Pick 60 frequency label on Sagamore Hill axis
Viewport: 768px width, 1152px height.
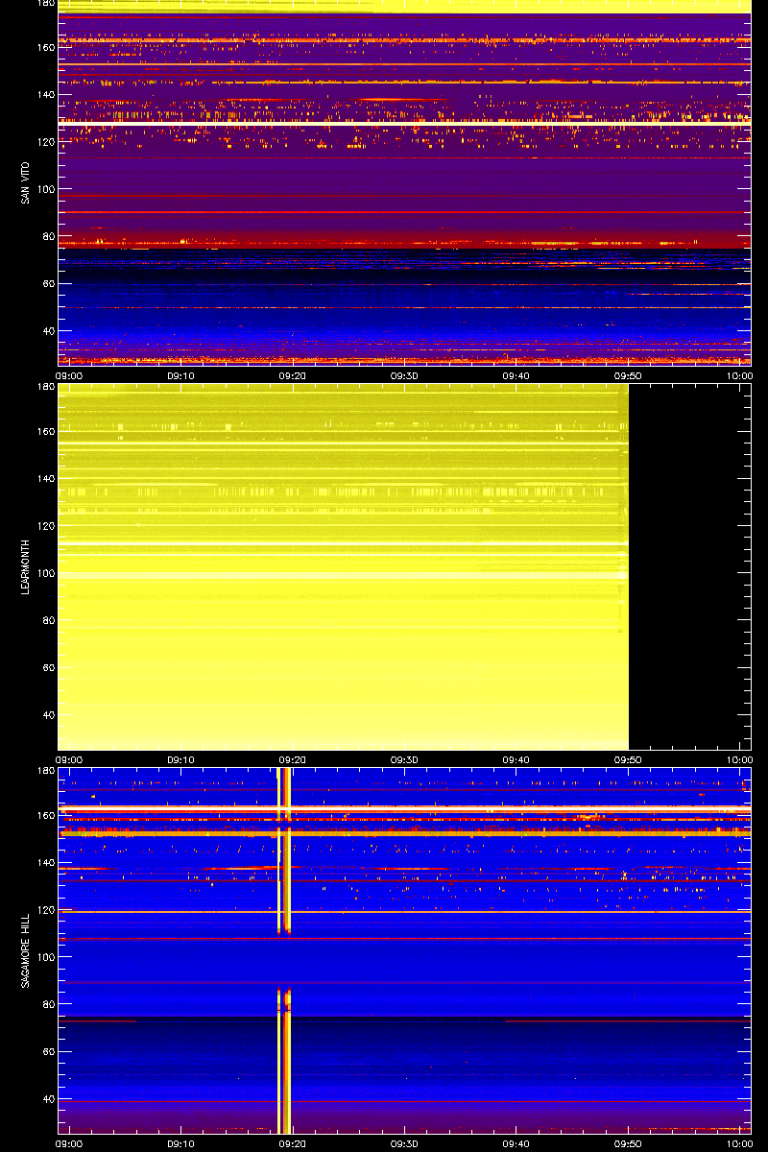point(48,1051)
